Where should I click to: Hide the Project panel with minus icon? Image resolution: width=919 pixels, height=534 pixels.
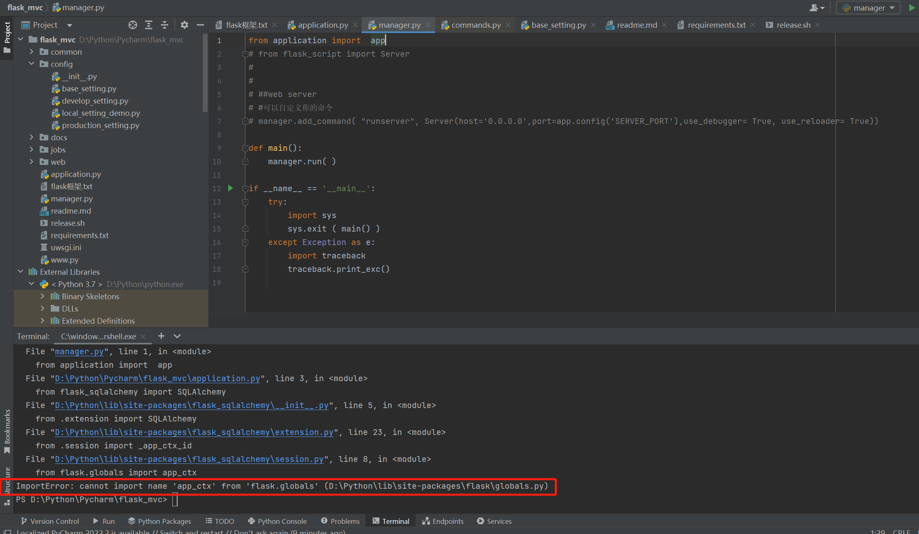[200, 25]
